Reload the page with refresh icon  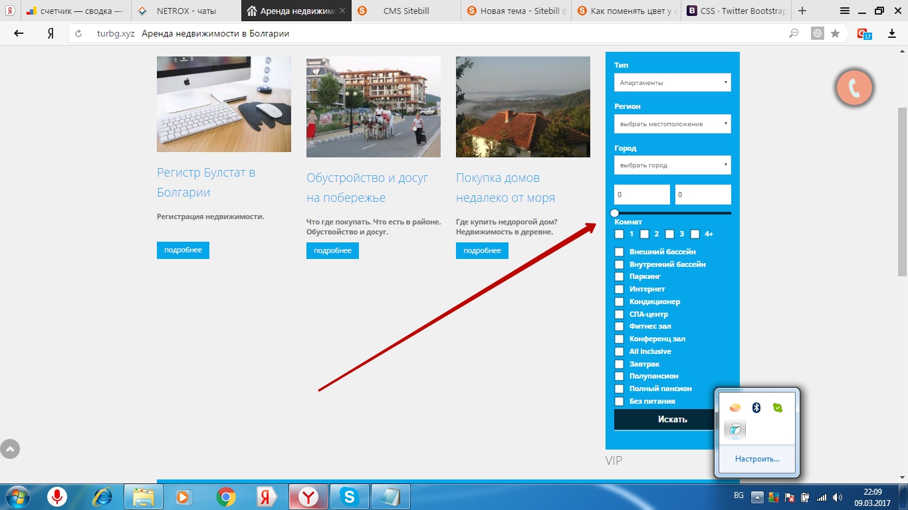78,34
